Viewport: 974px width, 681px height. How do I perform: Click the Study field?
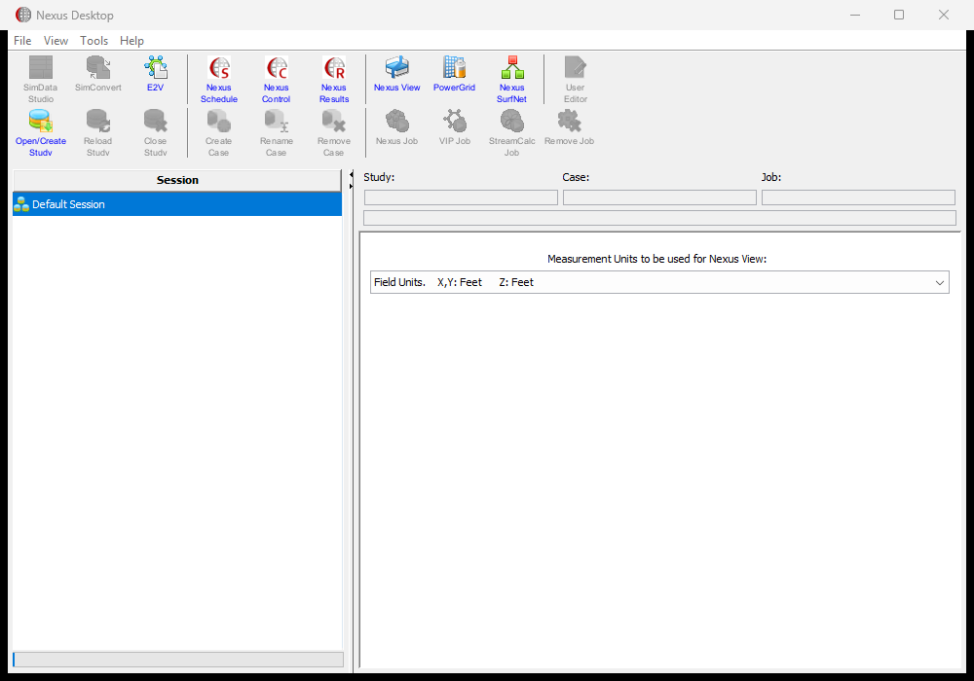[x=461, y=197]
